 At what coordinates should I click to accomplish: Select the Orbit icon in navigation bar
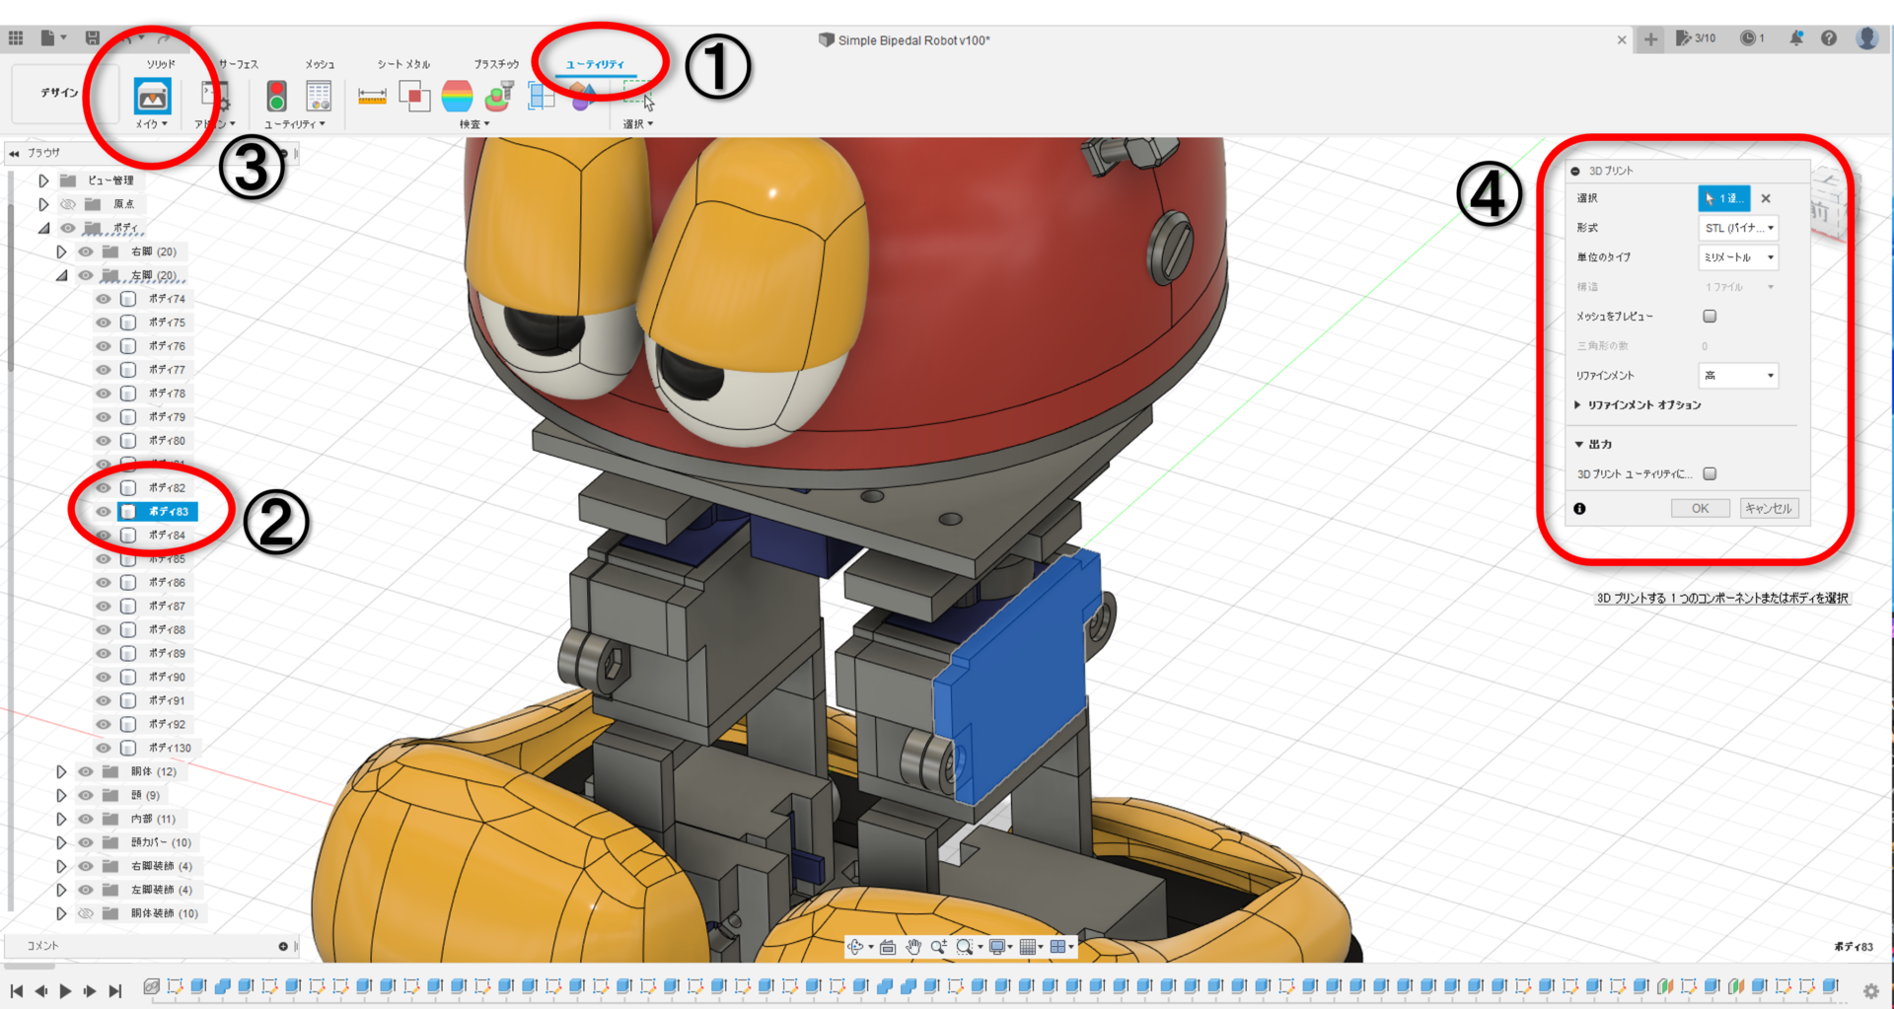coord(857,946)
